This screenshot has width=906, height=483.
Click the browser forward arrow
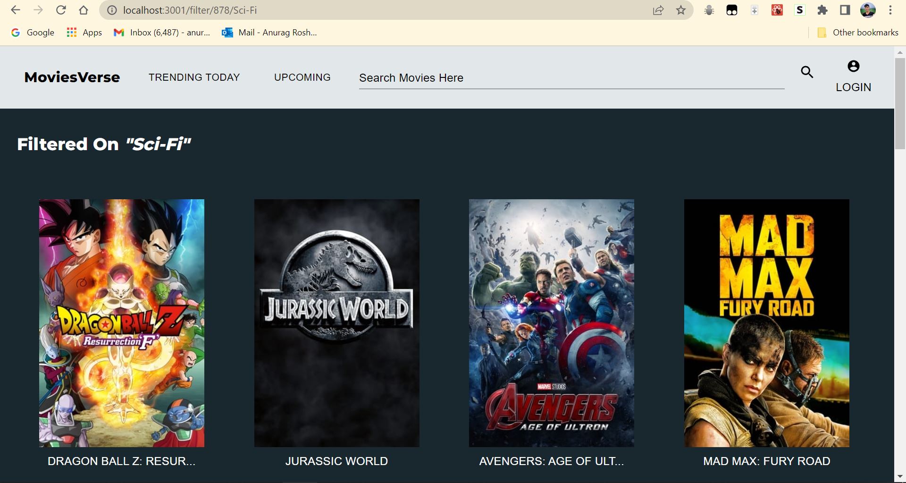[38, 10]
